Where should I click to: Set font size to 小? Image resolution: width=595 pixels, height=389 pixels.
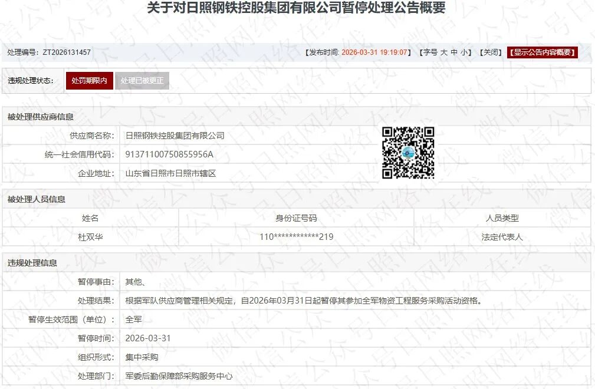pos(464,52)
